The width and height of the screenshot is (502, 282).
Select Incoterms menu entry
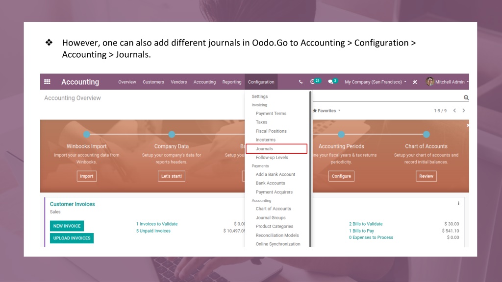(265, 140)
